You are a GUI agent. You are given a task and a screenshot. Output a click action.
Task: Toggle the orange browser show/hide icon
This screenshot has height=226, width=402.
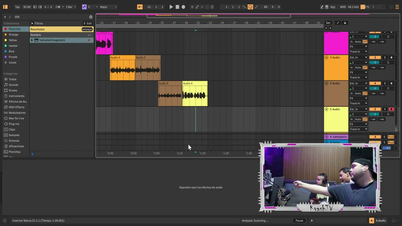coord(5,7)
